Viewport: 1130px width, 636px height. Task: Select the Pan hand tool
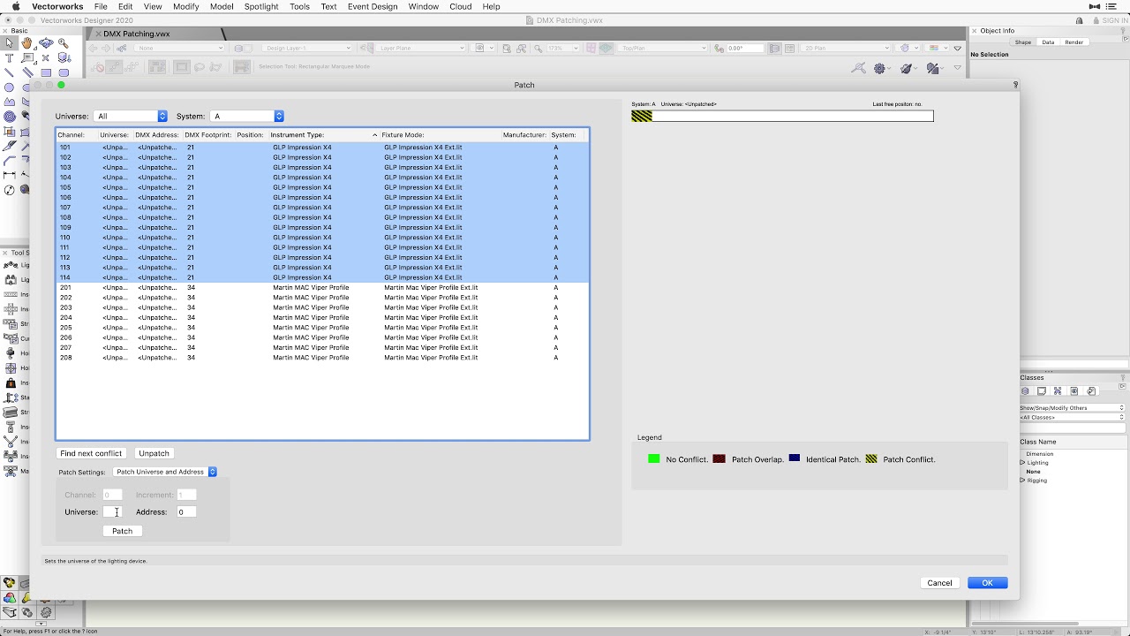pyautogui.click(x=26, y=43)
